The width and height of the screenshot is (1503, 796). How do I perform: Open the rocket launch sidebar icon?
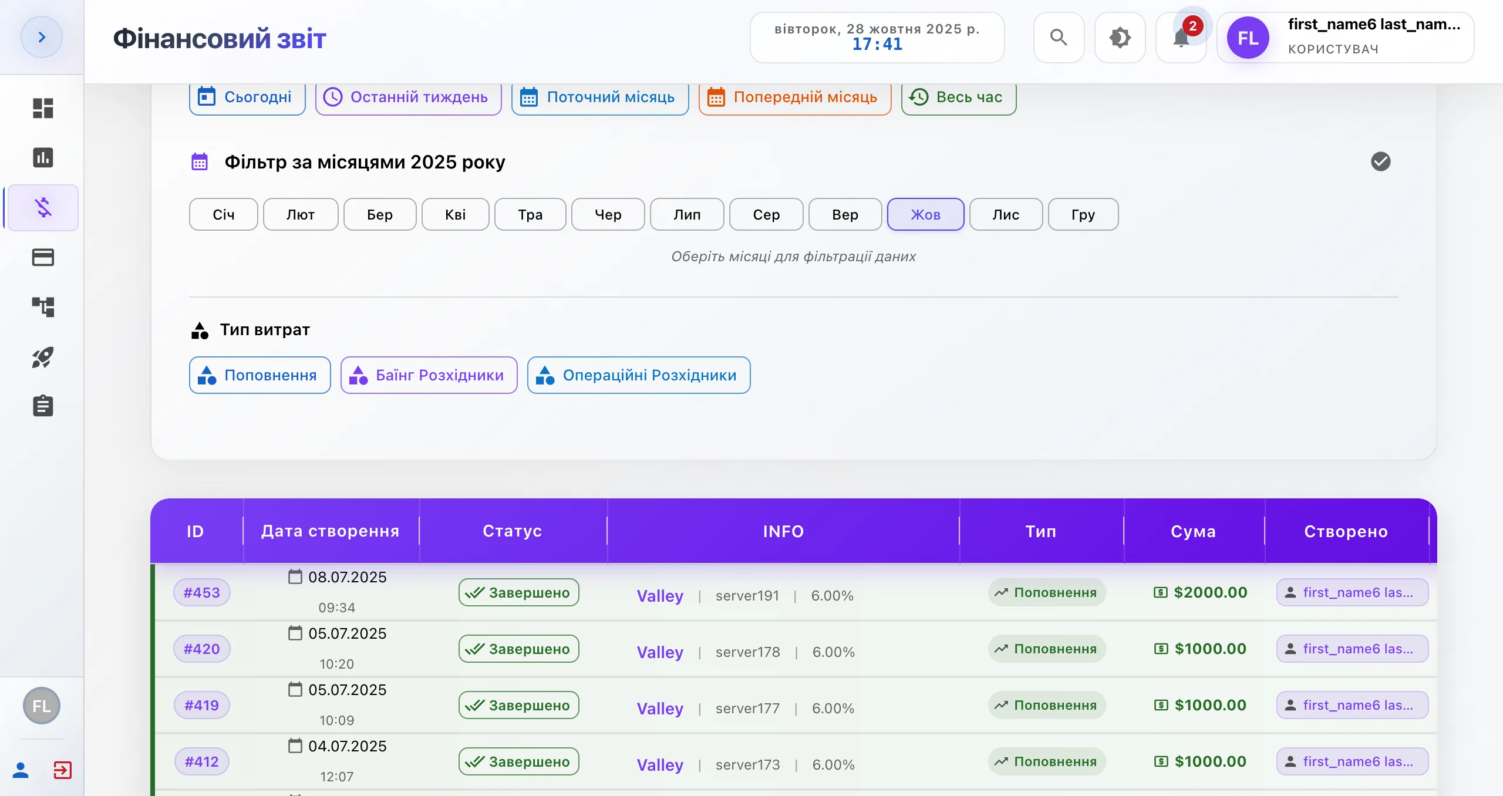tap(43, 356)
